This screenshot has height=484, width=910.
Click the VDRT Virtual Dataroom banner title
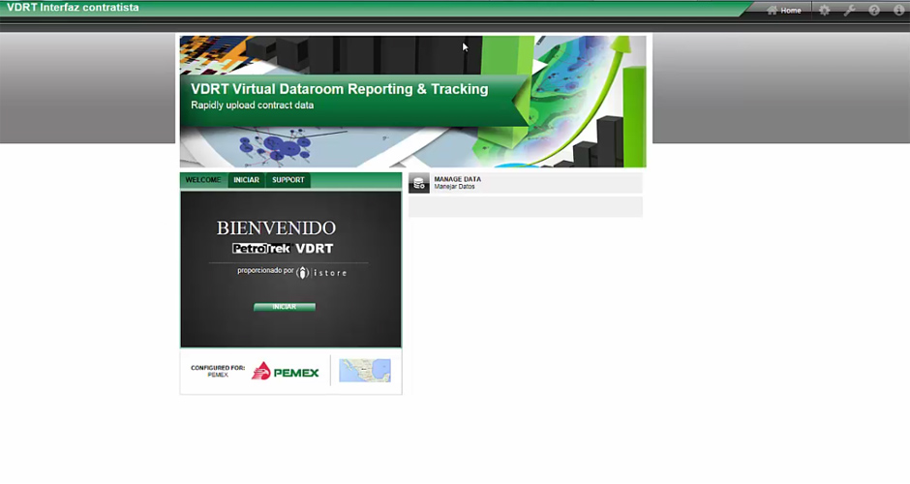339,89
